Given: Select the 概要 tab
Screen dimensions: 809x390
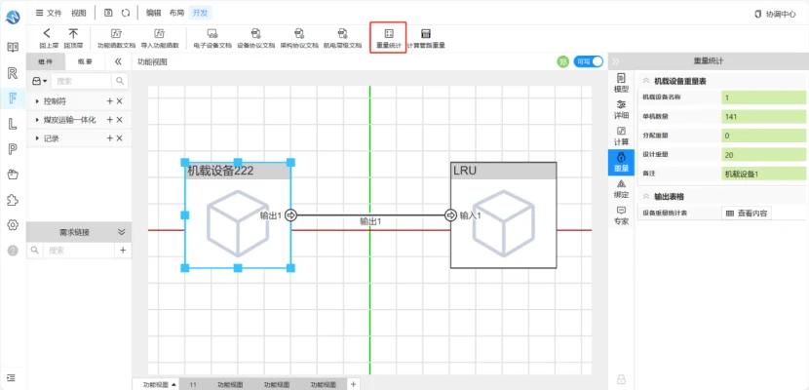Looking at the screenshot, I should (85, 61).
